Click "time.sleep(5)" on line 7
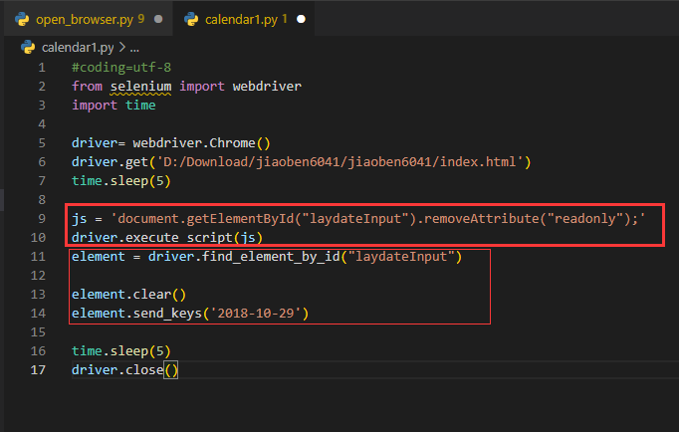Viewport: 679px width, 432px height. (121, 181)
